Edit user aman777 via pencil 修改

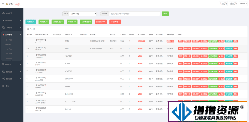(x=221, y=79)
